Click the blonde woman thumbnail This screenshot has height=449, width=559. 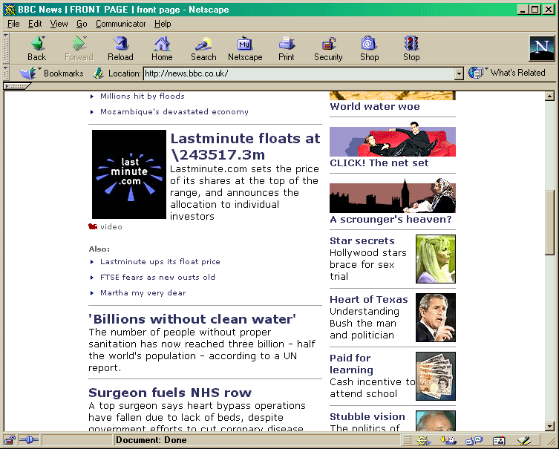coord(436,259)
